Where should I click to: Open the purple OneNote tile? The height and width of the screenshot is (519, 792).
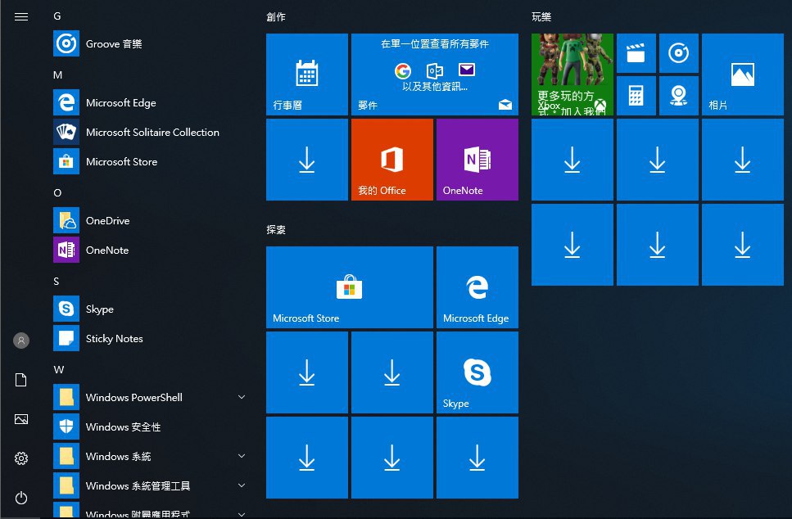477,160
